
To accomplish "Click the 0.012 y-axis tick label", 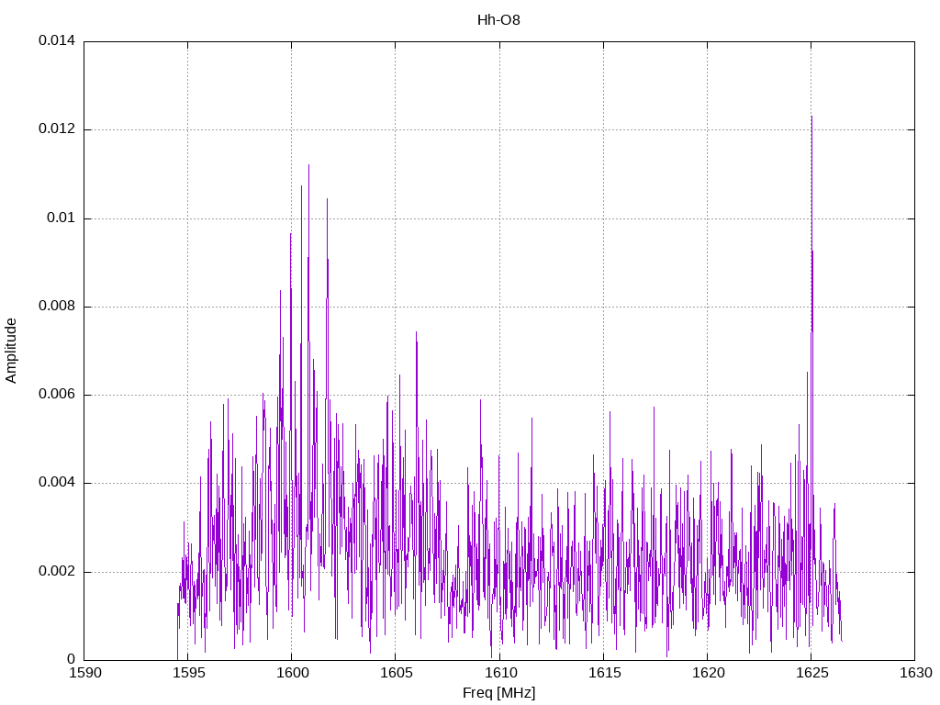I will pos(56,129).
